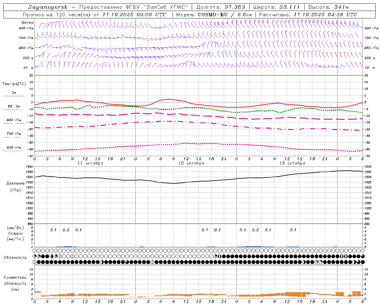Click the 'Облачность' cloud cover label

tap(15, 258)
